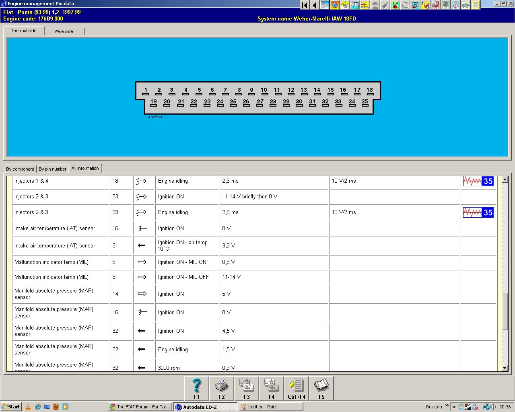Open the highlighted wrench technical data icon
515x412 pixels.
click(x=325, y=5)
